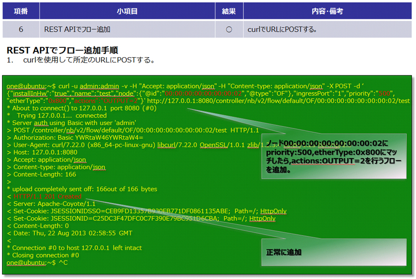Click the Closing connection #0 line
This screenshot has width=416, height=279.
(x=44, y=255)
